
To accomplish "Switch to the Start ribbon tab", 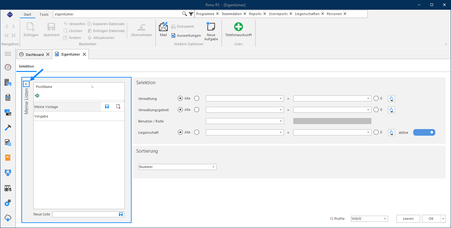I will click(x=27, y=14).
